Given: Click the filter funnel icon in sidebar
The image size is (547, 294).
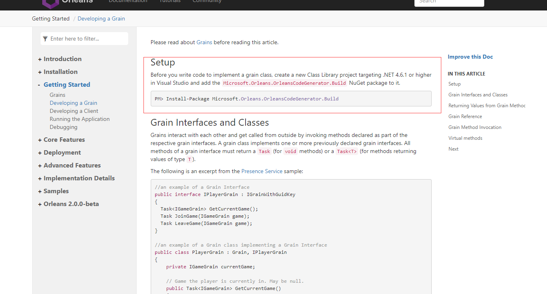Looking at the screenshot, I should (x=45, y=38).
